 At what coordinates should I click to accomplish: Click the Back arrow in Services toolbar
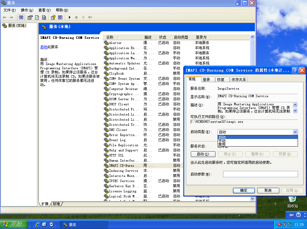(x=5, y=17)
